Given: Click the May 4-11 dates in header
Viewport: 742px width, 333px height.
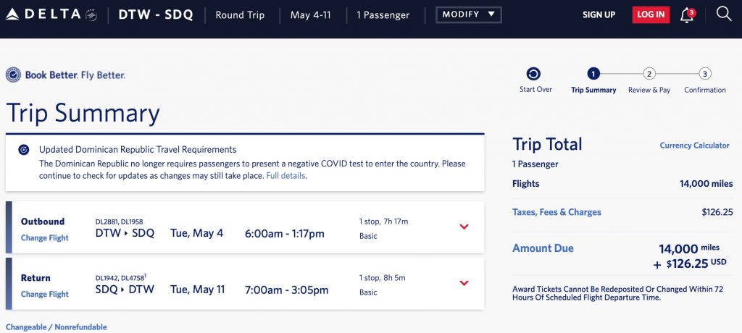Looking at the screenshot, I should (310, 14).
